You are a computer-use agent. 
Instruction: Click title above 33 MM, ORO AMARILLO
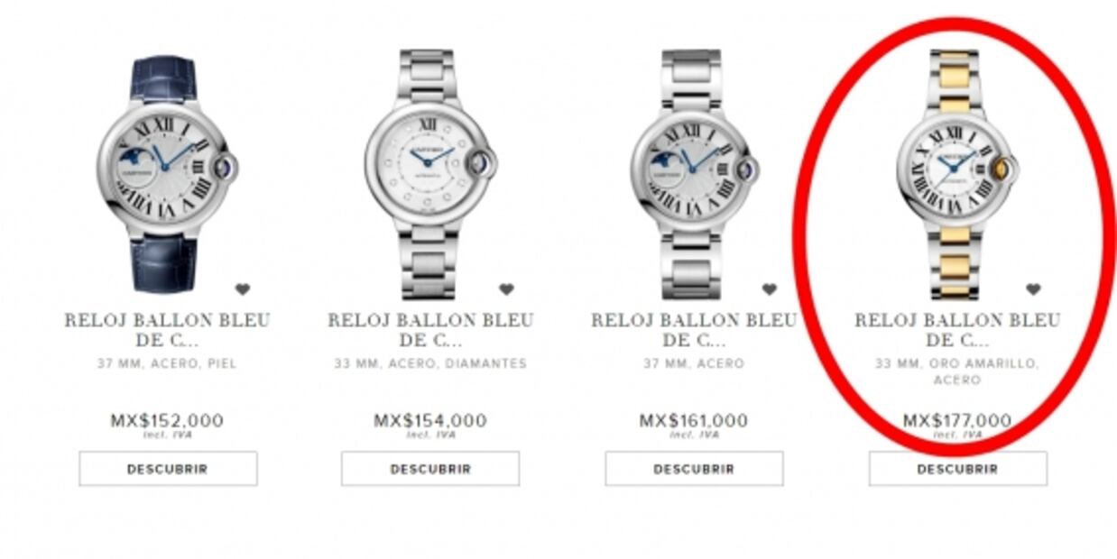pos(957,330)
